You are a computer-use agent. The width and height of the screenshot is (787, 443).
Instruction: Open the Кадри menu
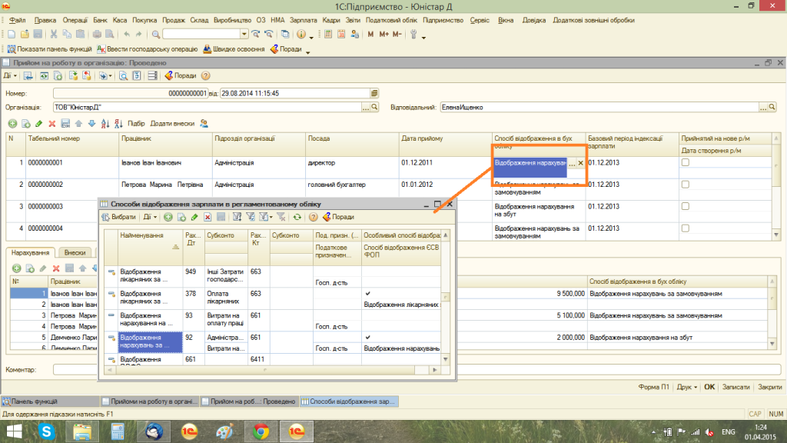331,20
